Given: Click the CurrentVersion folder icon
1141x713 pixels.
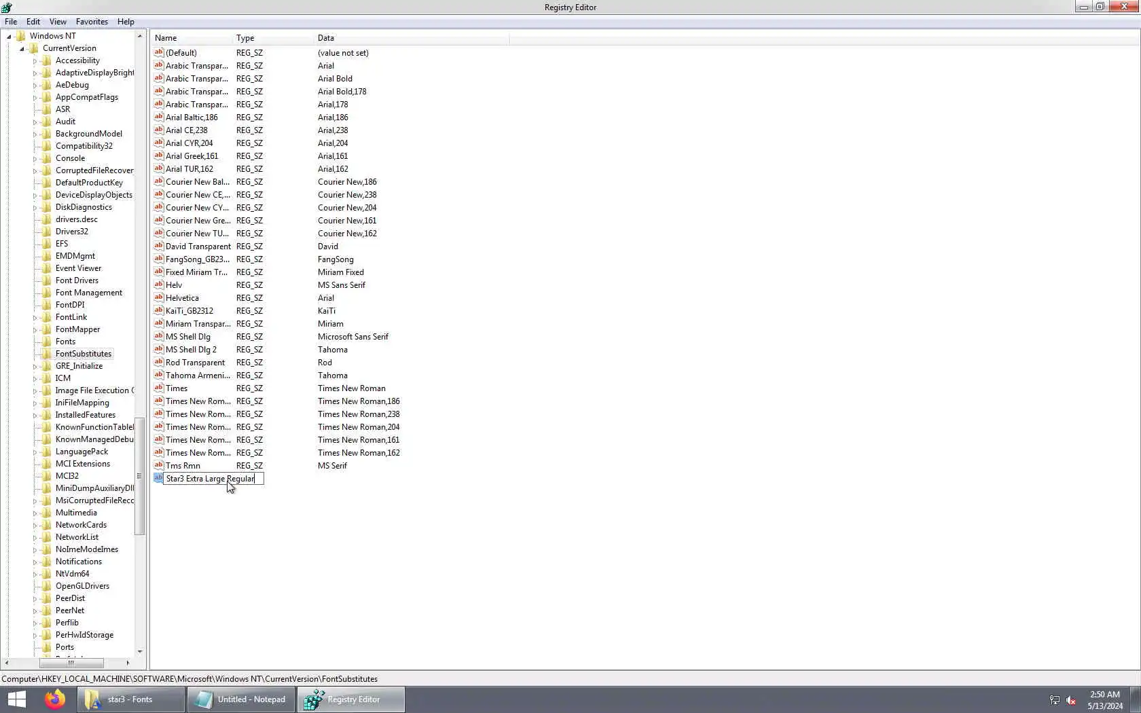Looking at the screenshot, I should [x=33, y=48].
